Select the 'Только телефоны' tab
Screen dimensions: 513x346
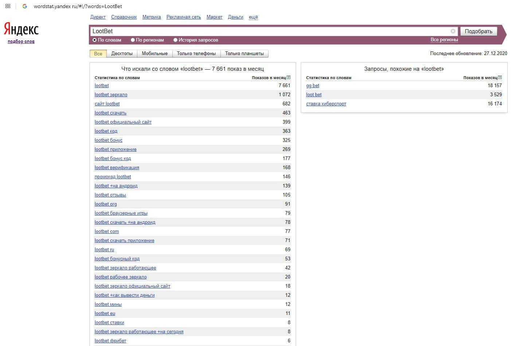coord(196,54)
